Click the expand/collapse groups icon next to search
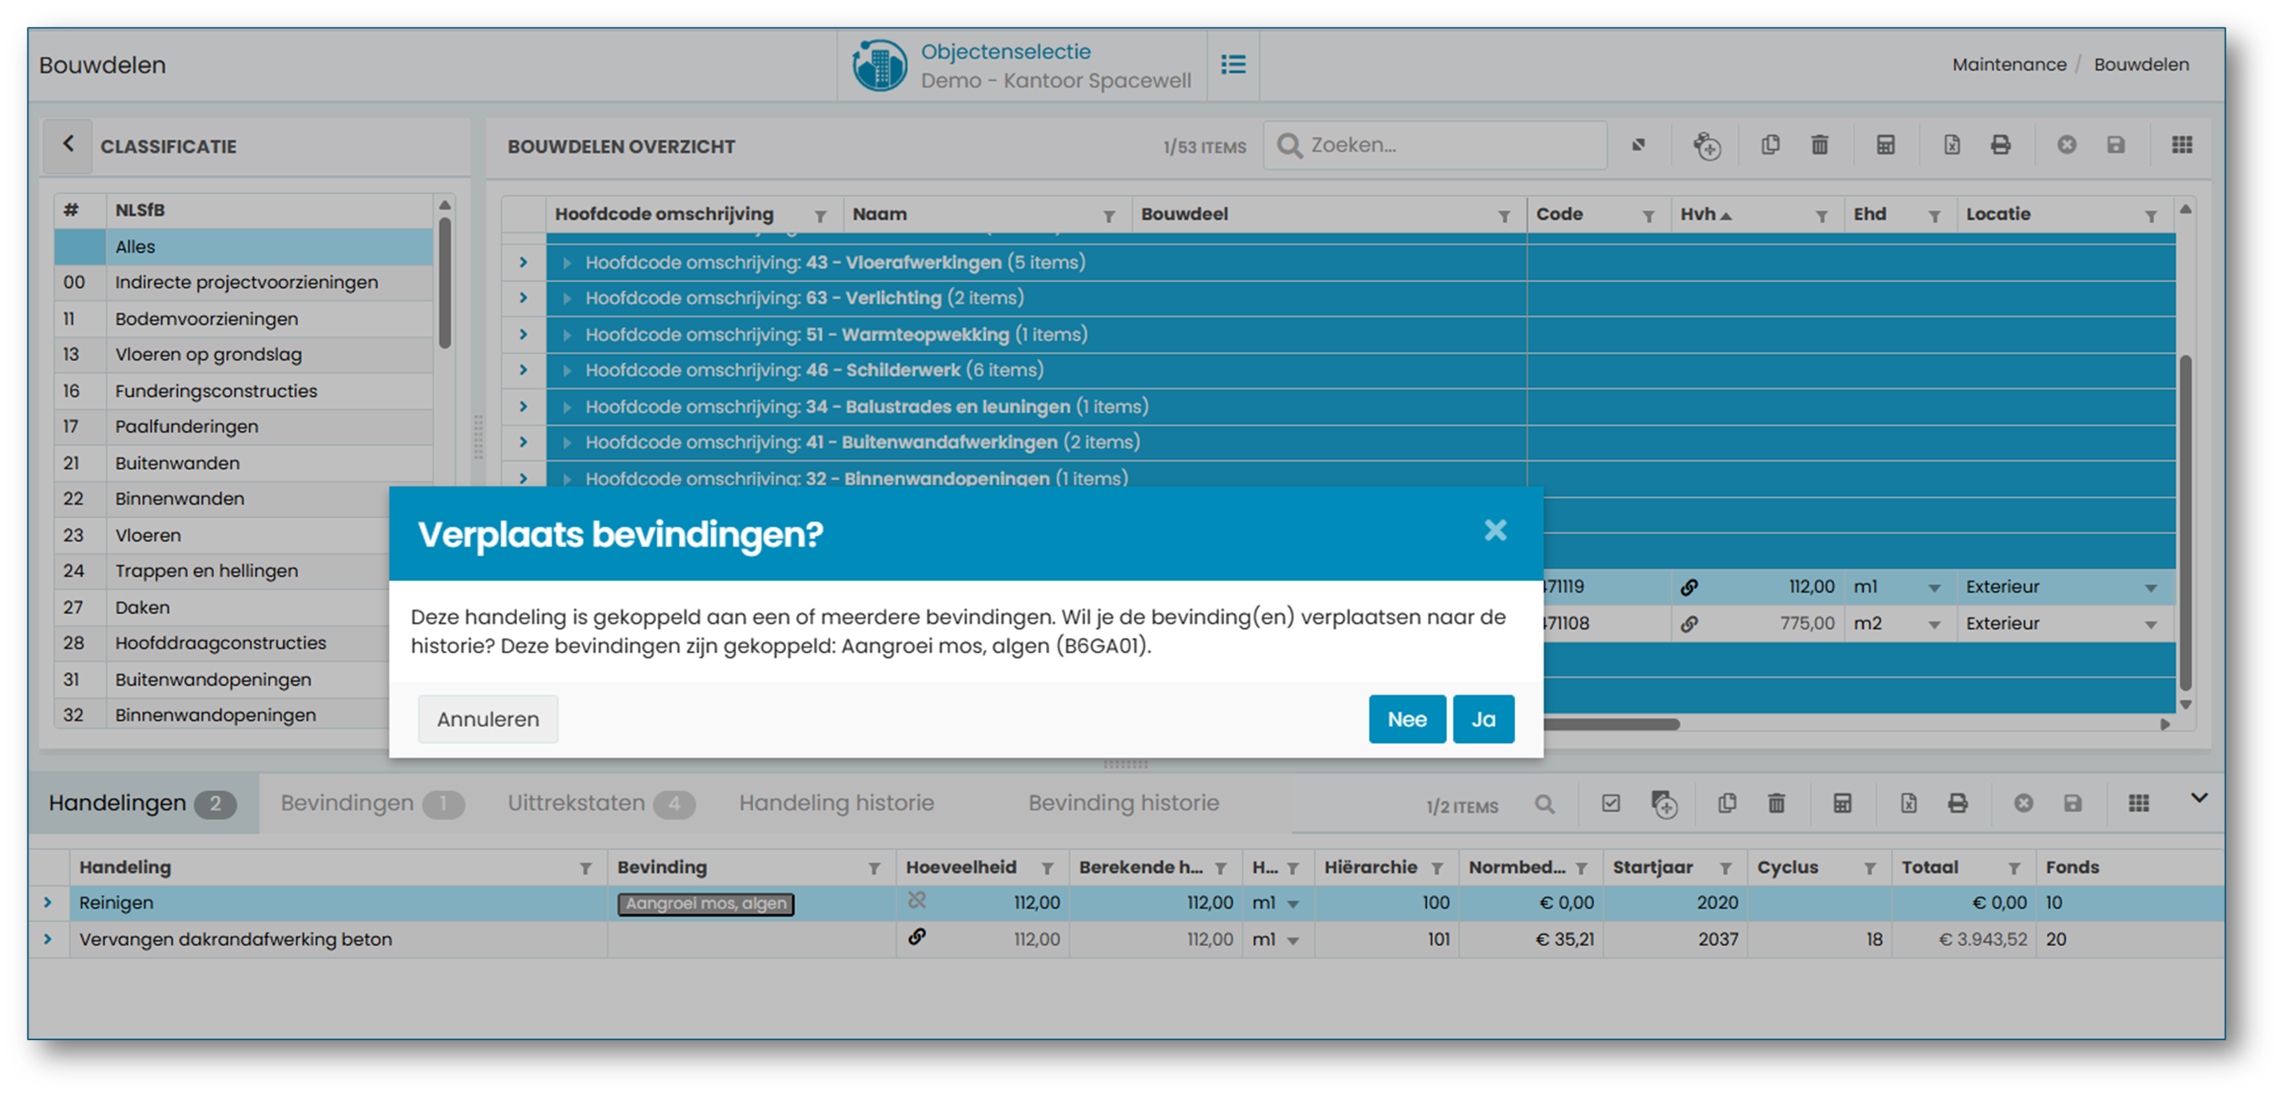 click(x=1639, y=145)
